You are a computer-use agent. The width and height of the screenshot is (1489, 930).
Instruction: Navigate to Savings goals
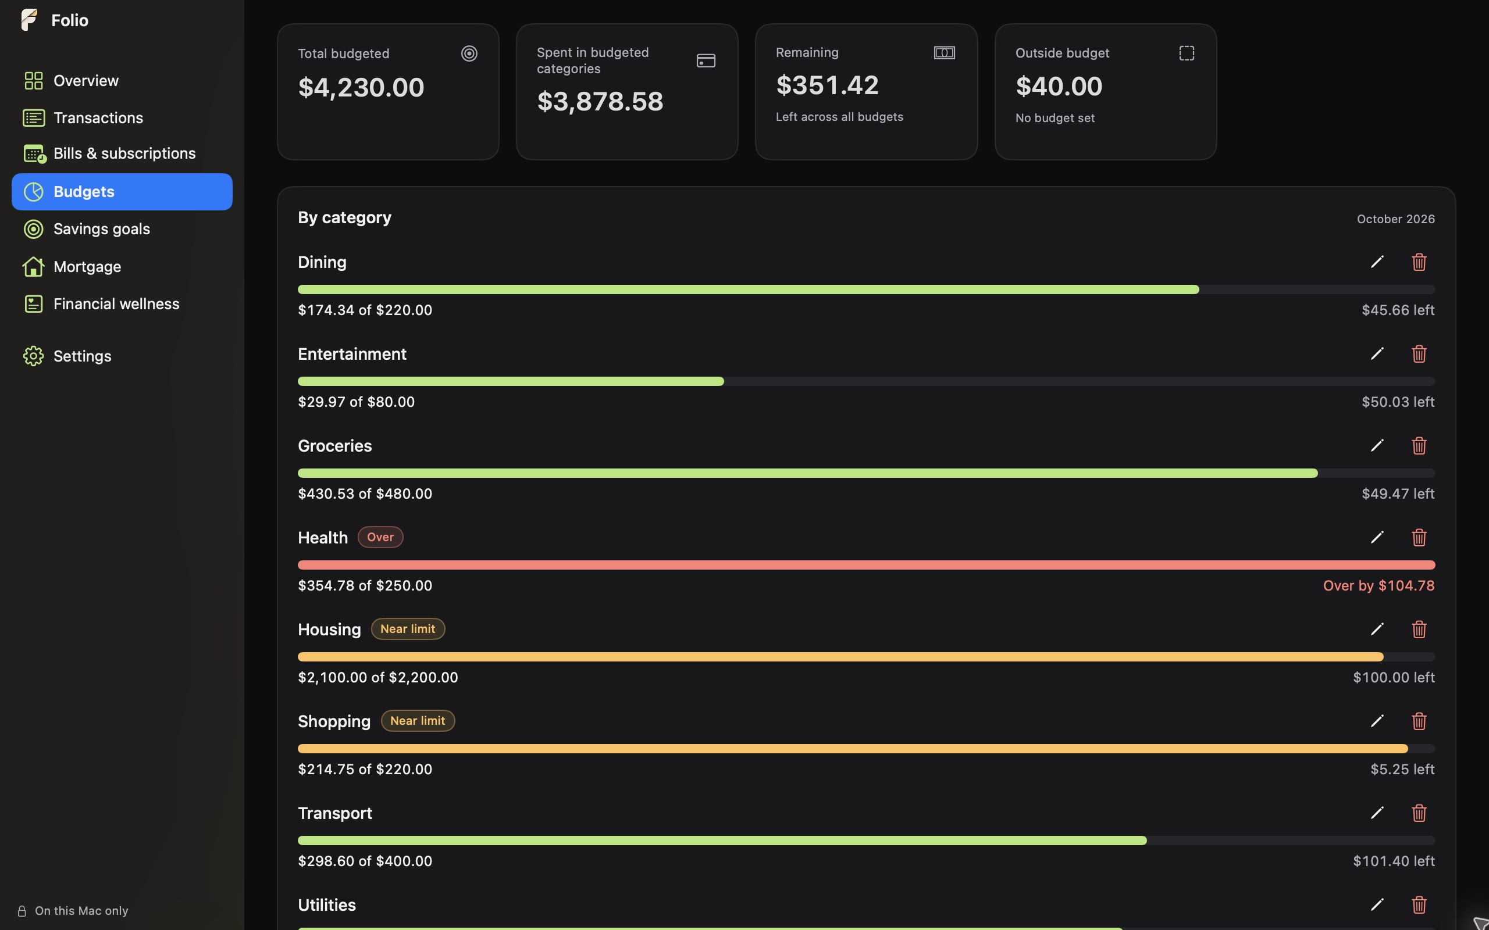click(122, 229)
